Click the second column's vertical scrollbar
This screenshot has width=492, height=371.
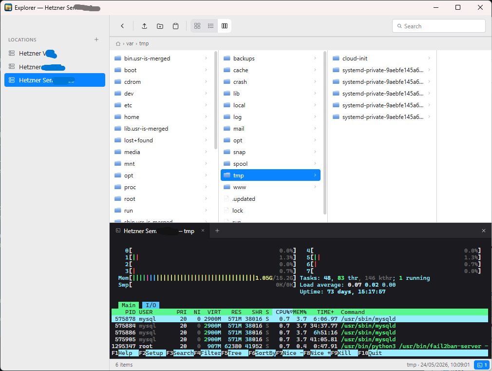click(x=325, y=133)
